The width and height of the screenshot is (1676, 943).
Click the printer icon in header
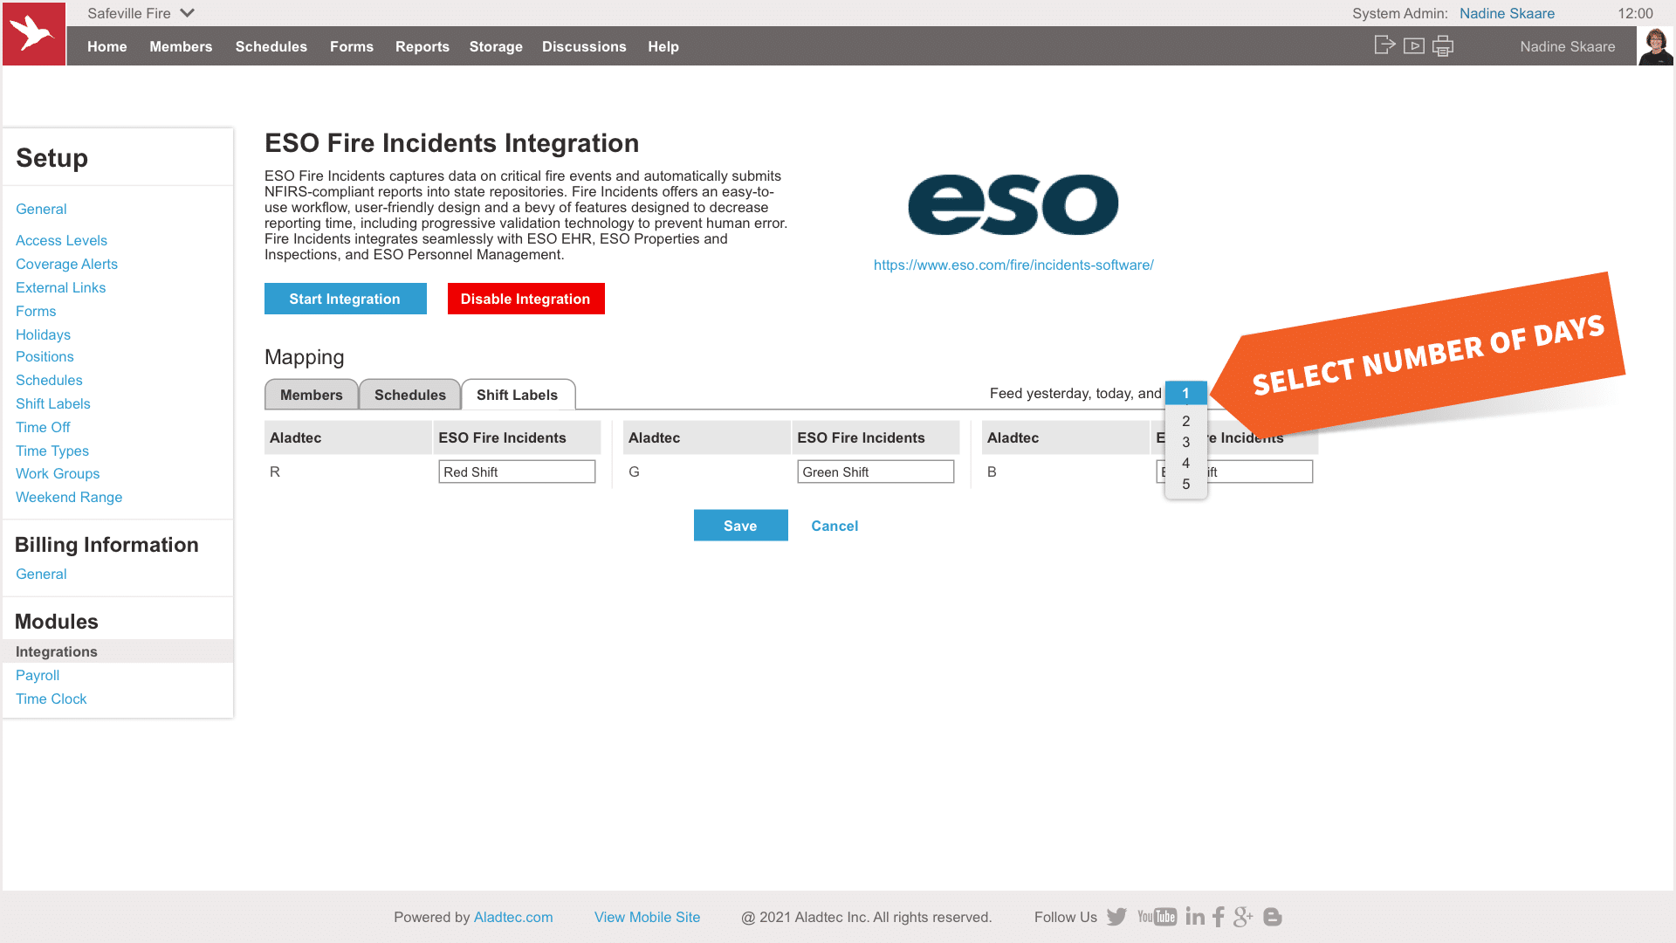click(1443, 46)
